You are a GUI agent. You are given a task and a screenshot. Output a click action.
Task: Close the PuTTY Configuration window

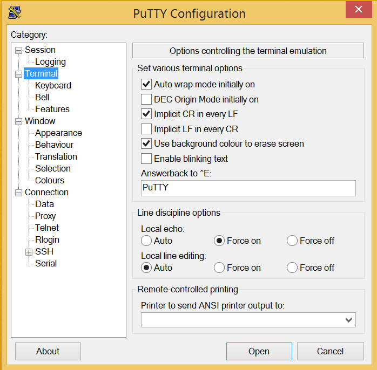pyautogui.click(x=359, y=9)
